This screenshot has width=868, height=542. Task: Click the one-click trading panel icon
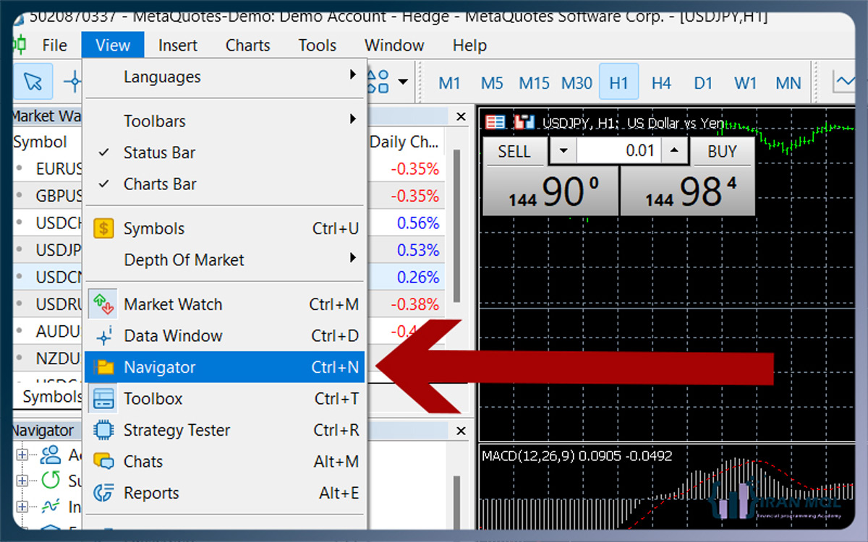coord(495,122)
